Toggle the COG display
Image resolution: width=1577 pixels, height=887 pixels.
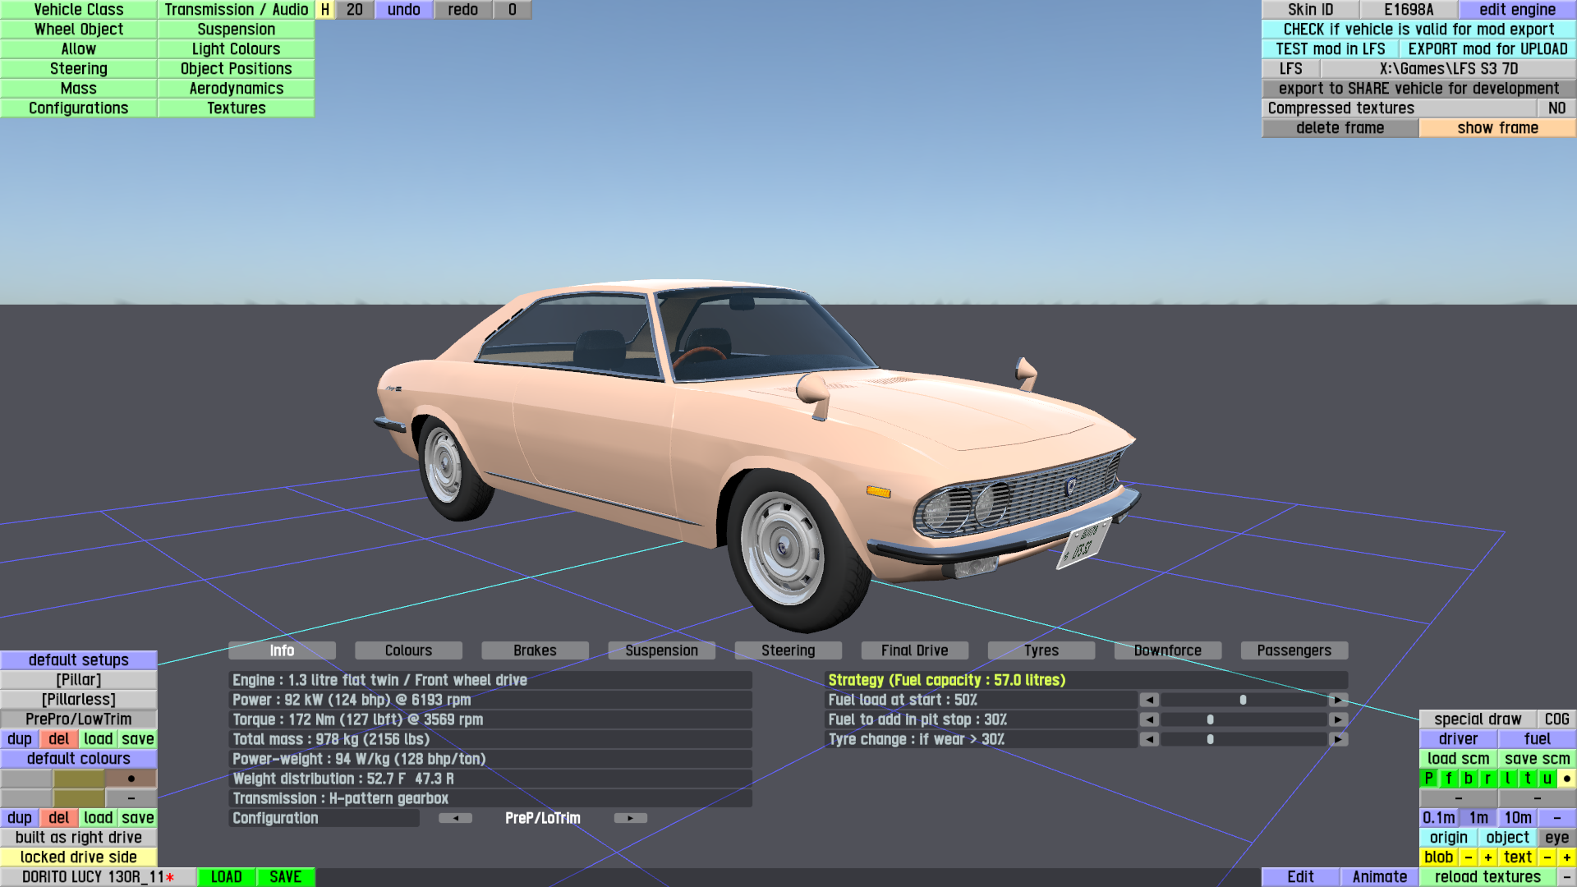1556,719
